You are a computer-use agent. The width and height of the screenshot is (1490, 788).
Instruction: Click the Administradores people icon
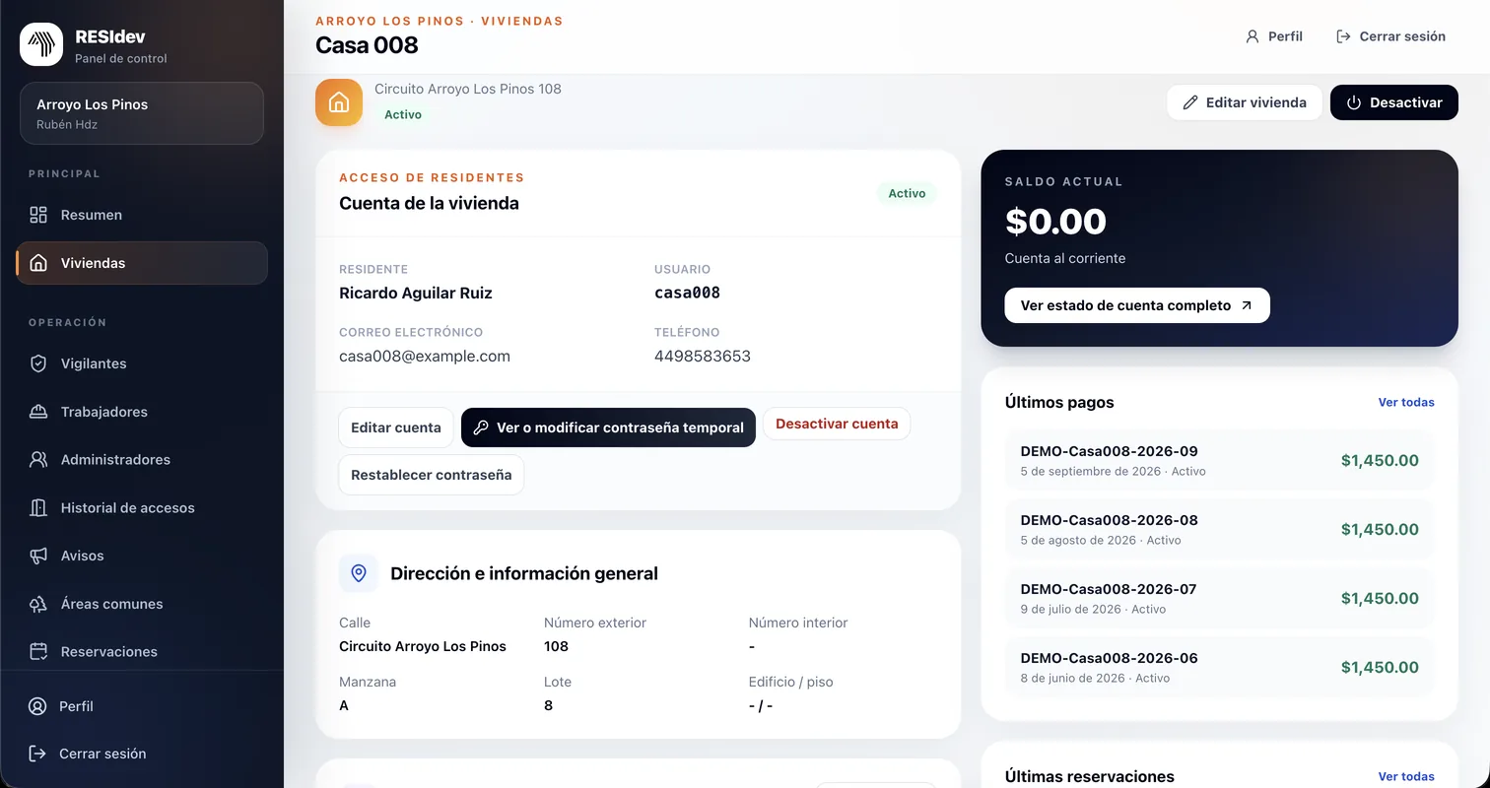click(x=38, y=459)
